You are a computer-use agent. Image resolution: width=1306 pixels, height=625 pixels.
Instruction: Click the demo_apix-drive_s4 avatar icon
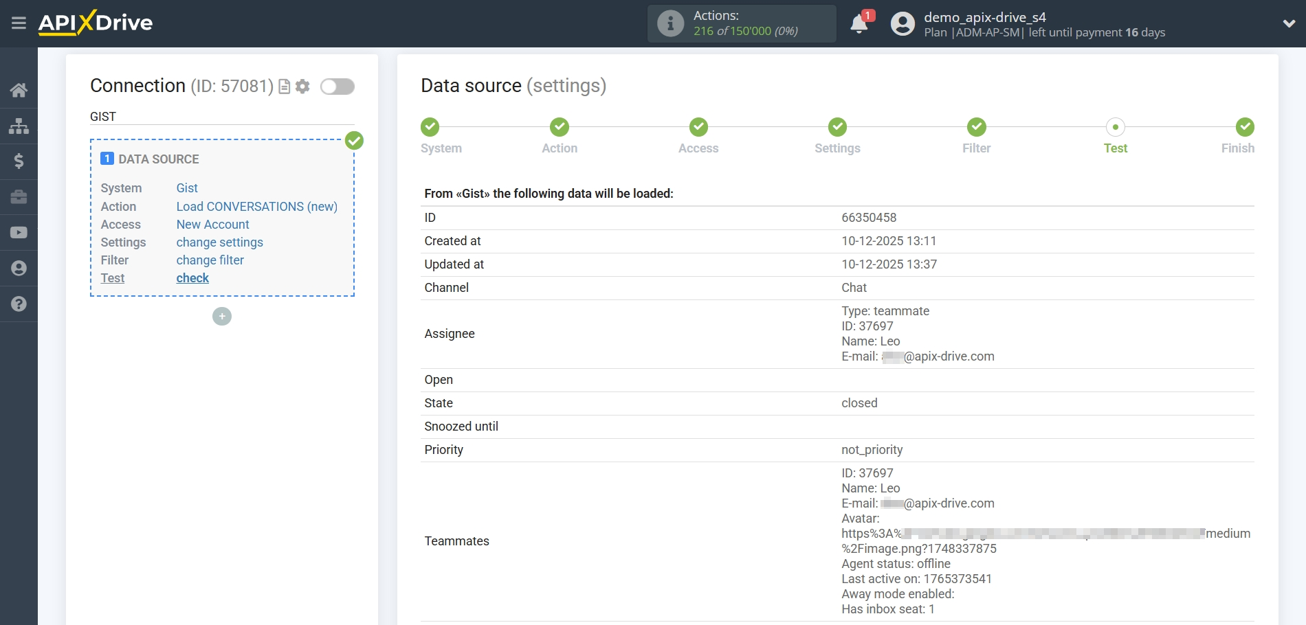(x=901, y=23)
